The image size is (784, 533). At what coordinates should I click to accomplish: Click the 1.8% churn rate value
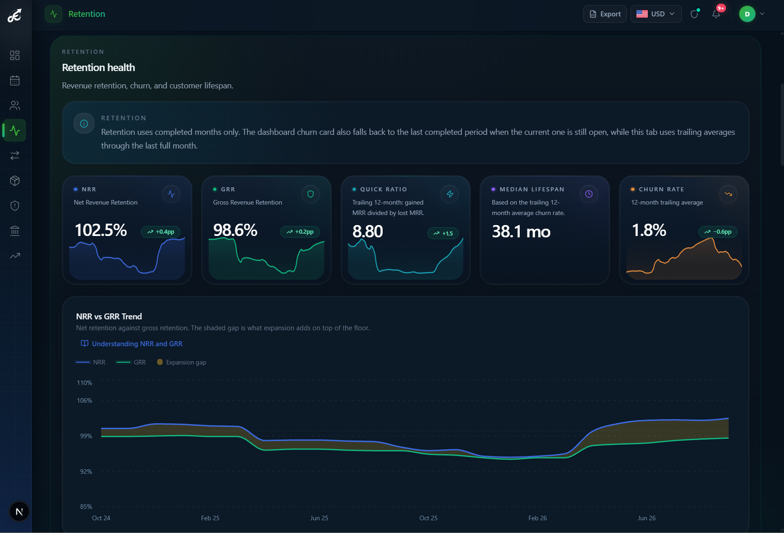click(x=649, y=230)
